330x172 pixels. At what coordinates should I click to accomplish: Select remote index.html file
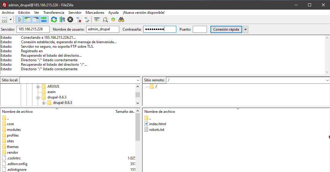157,124
